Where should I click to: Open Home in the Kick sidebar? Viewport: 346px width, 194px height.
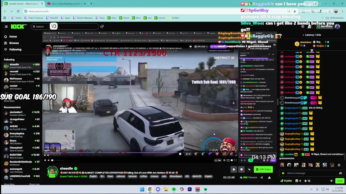click(x=10, y=37)
